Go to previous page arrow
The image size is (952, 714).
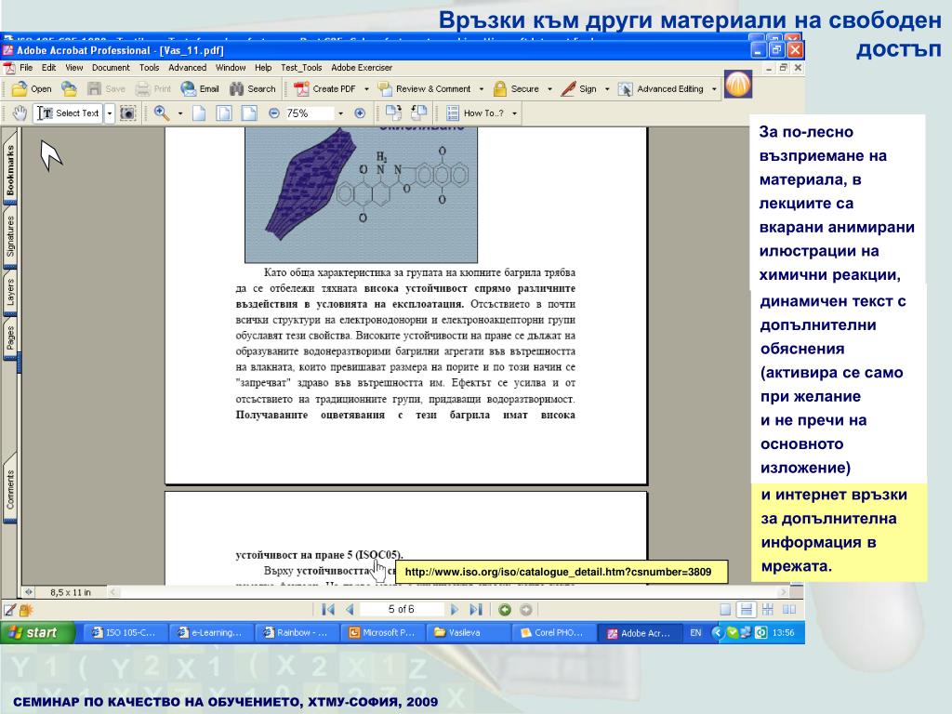350,609
